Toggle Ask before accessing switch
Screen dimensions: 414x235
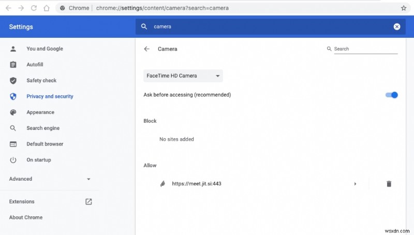tap(392, 95)
